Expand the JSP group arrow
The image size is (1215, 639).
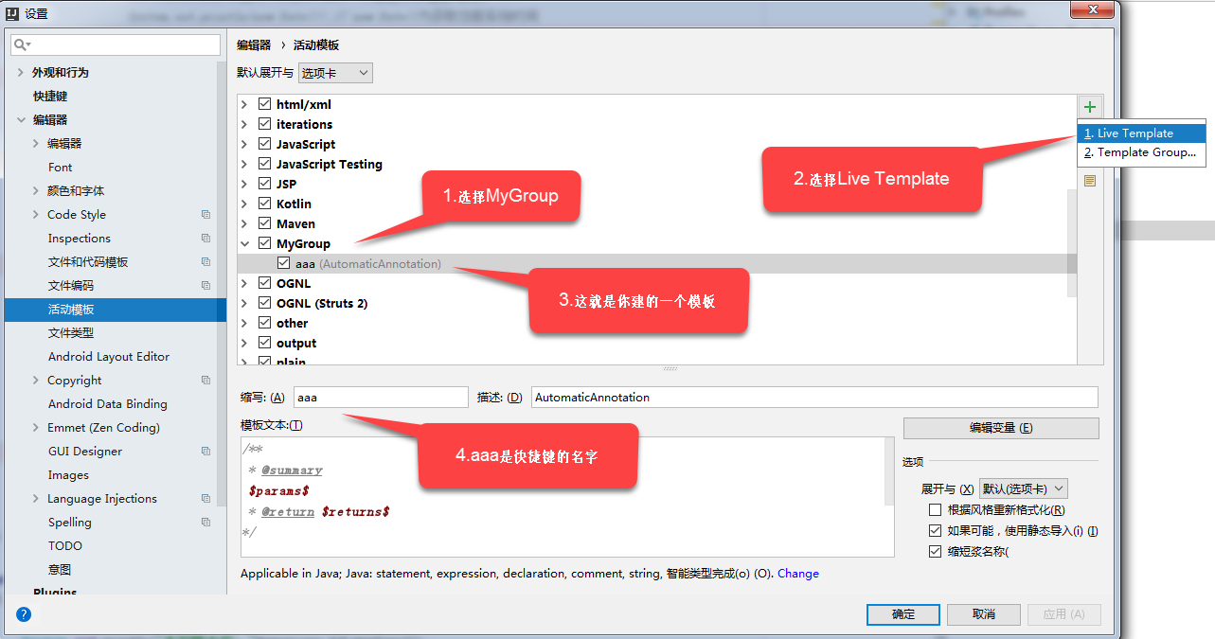(x=244, y=184)
